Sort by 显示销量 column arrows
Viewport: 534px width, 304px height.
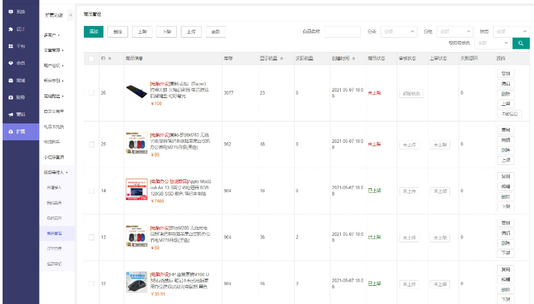click(x=282, y=58)
